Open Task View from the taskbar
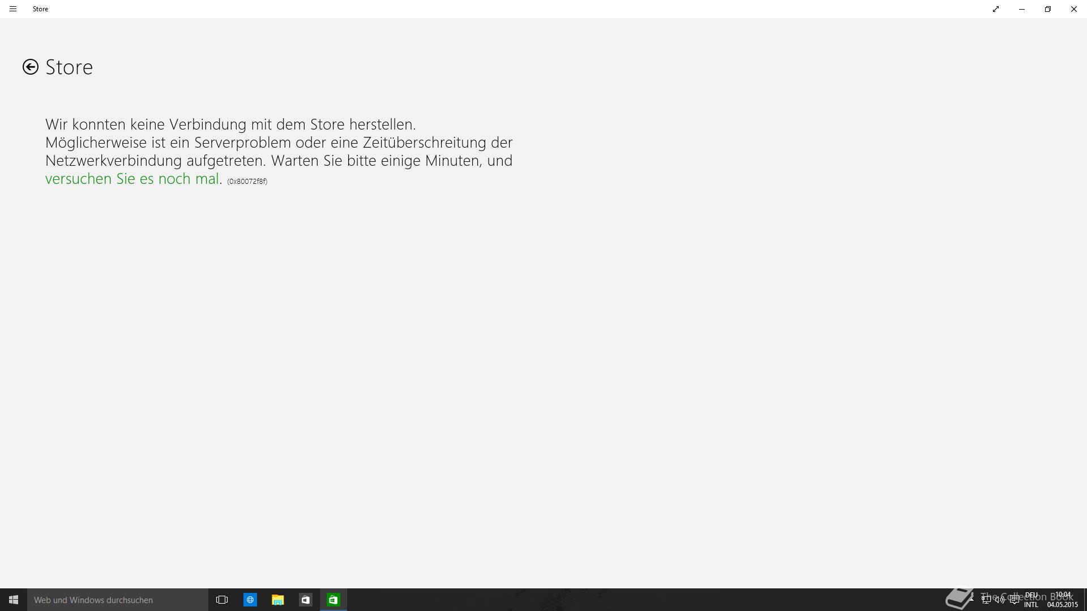 click(222, 600)
